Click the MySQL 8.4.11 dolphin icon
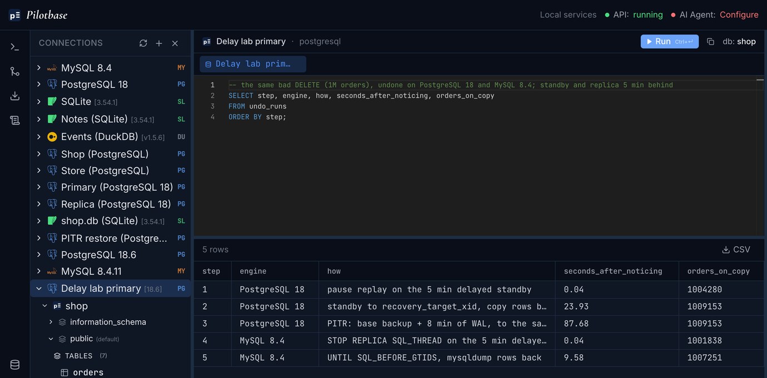Image resolution: width=767 pixels, height=378 pixels. coord(52,271)
